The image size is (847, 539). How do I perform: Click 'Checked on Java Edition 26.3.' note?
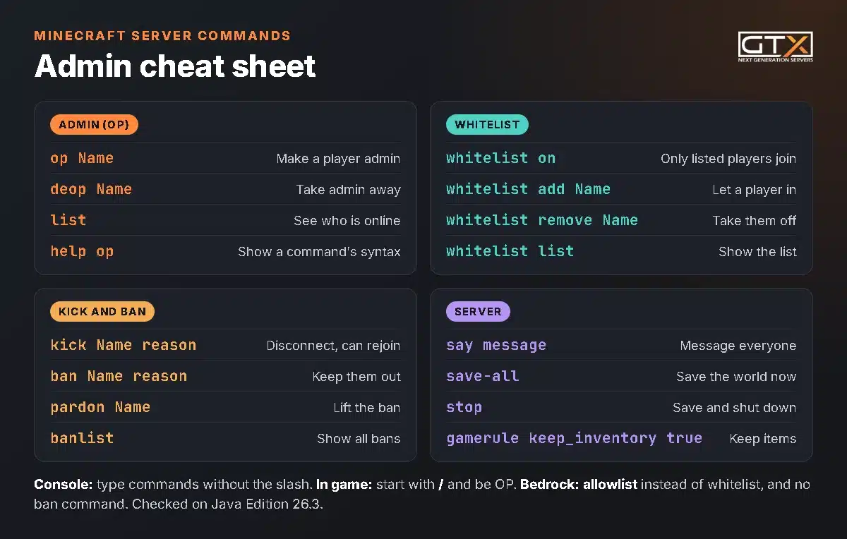click(x=227, y=505)
